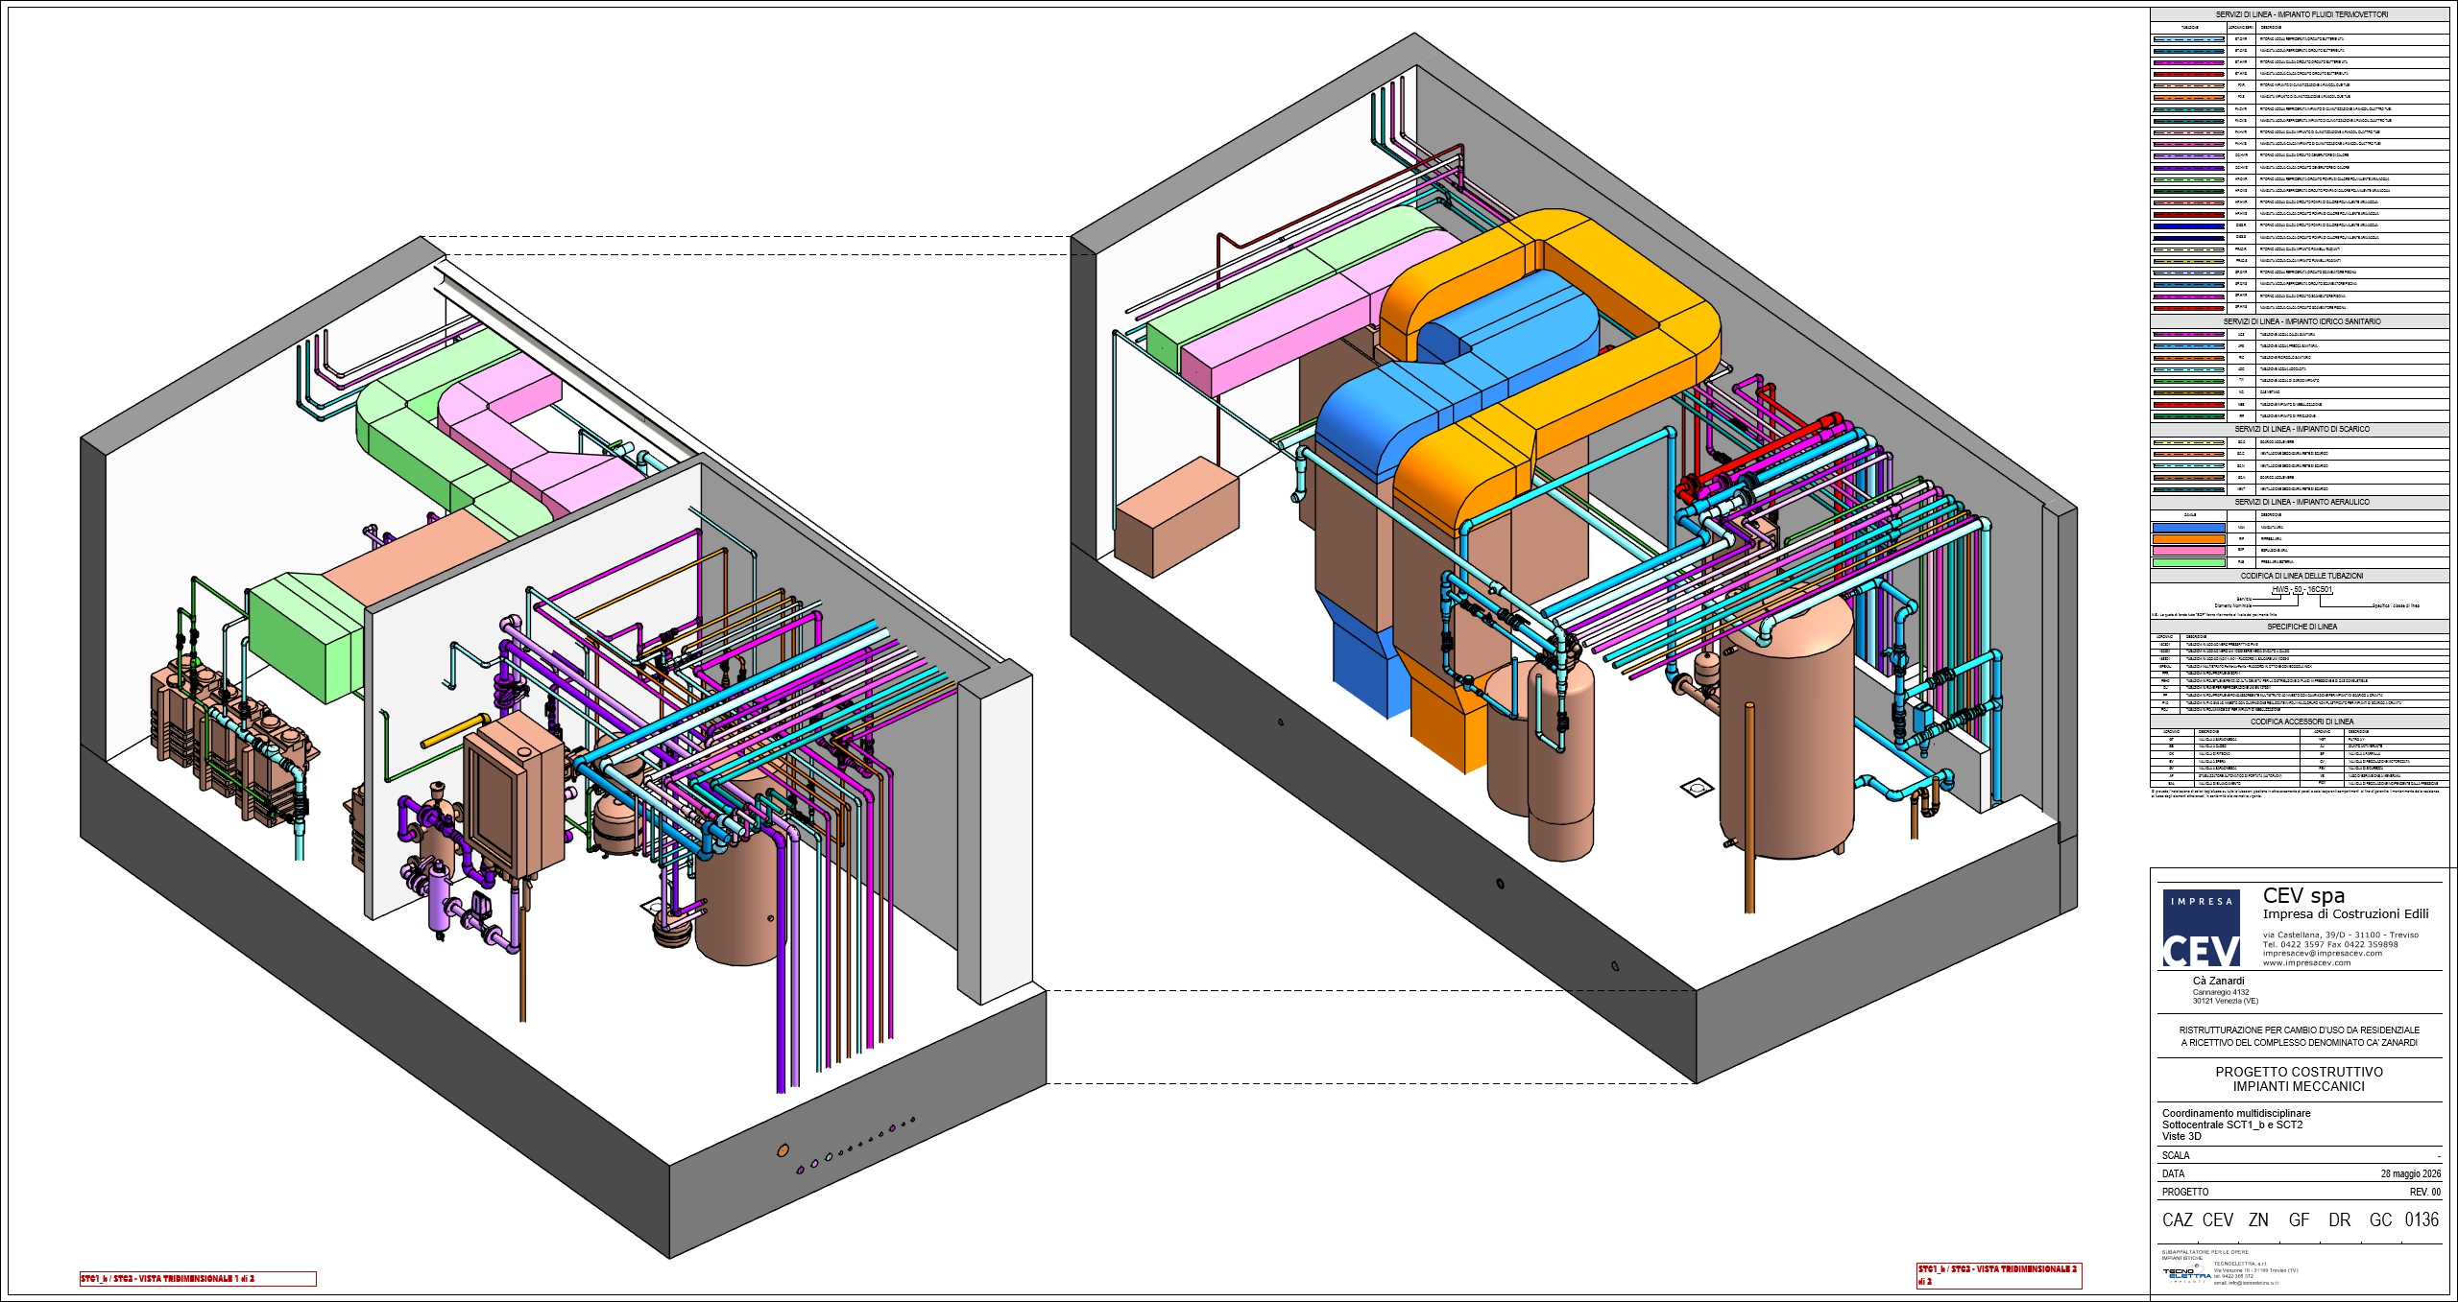Click the date '28 maggio 2026'
Screen dimensions: 2458x1302
coord(2410,1173)
